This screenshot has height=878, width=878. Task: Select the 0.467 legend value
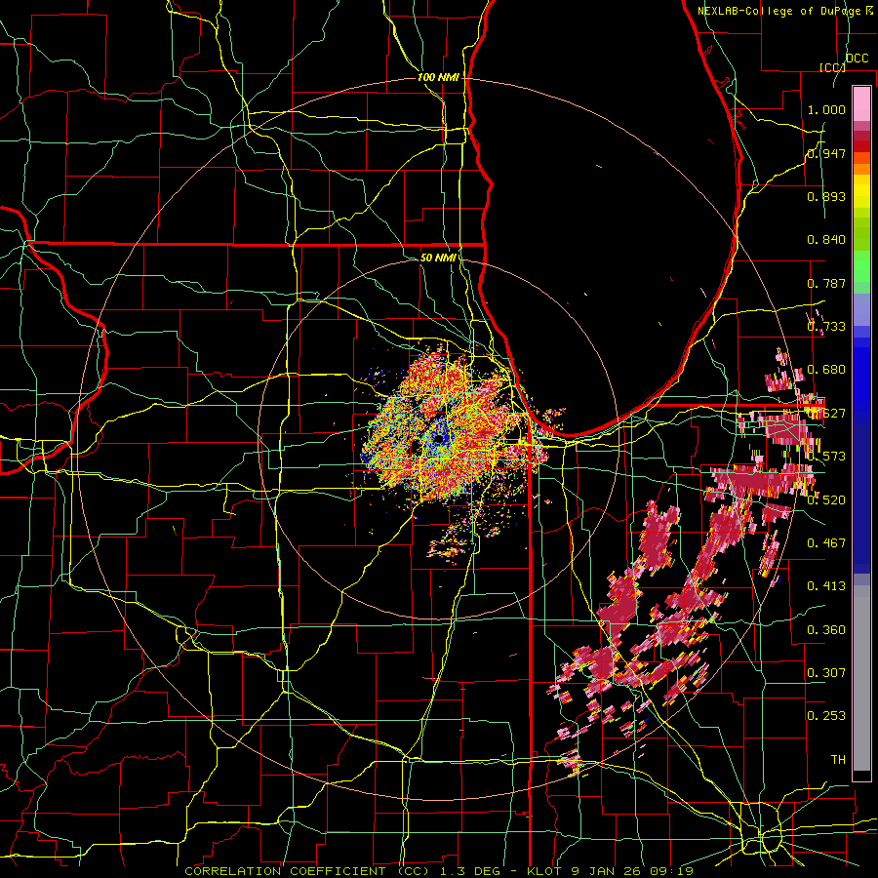826,543
